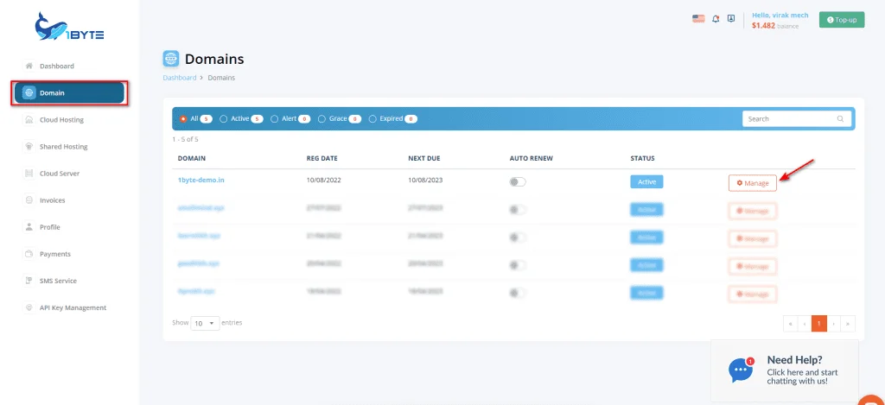The width and height of the screenshot is (885, 405).
Task: Select the Active filter radio button
Action: 224,119
